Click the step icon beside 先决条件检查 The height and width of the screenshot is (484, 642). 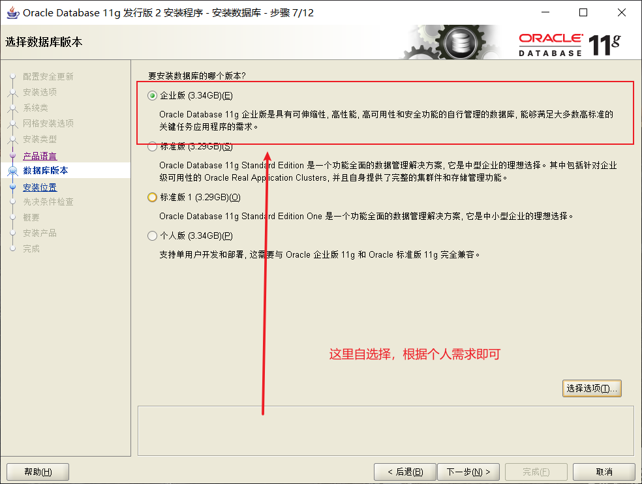14,202
